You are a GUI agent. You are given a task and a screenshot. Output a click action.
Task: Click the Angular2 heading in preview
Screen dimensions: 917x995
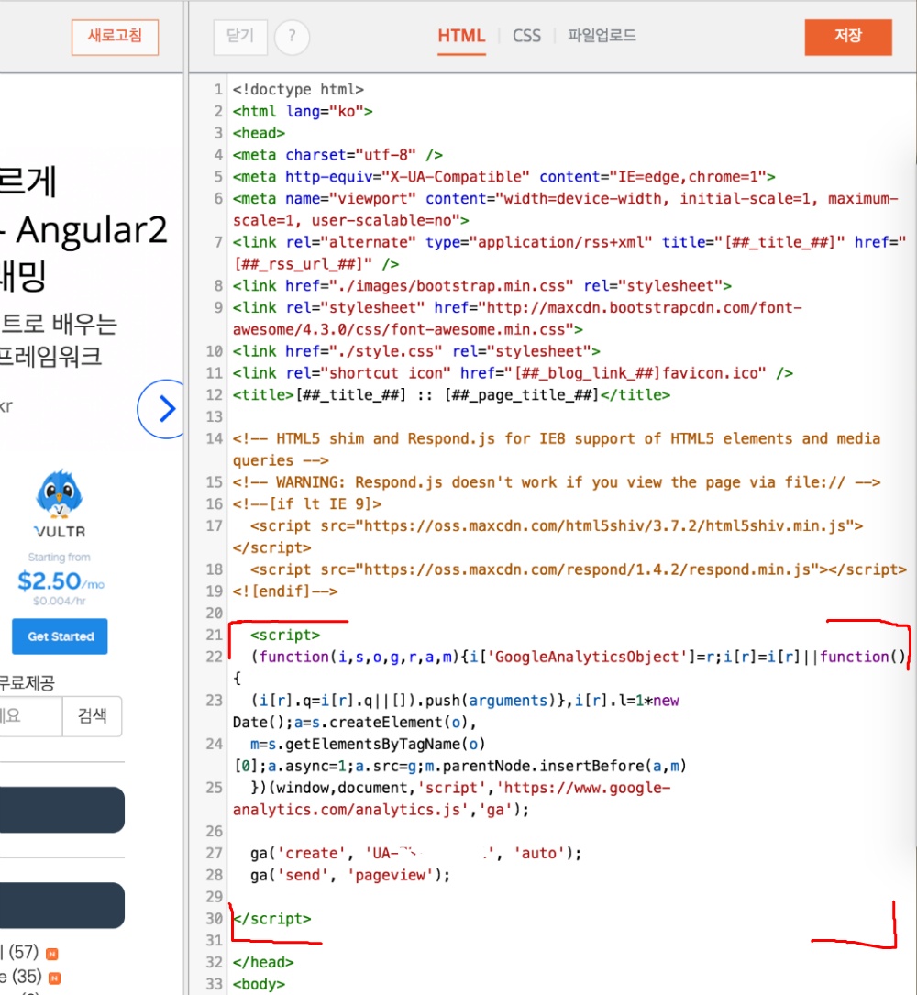[x=91, y=229]
